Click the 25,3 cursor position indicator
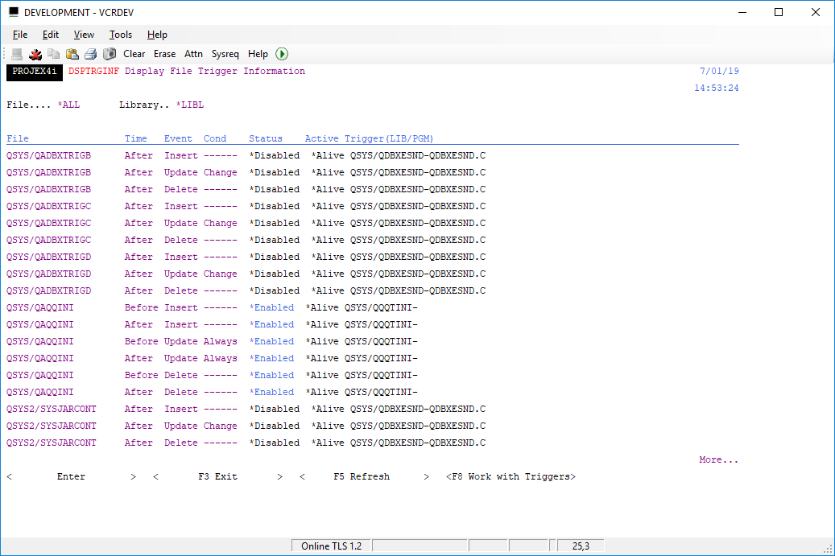The image size is (835, 556). pyautogui.click(x=581, y=546)
